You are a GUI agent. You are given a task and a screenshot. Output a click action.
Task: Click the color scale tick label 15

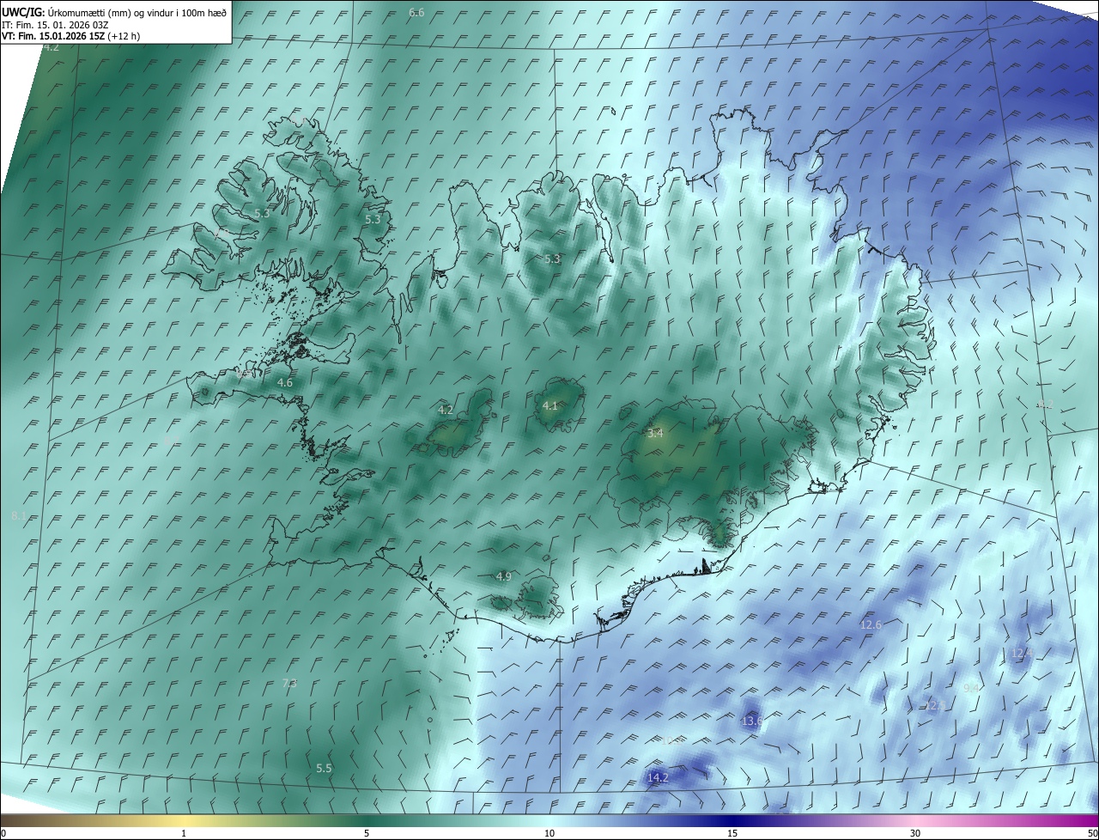tap(732, 834)
